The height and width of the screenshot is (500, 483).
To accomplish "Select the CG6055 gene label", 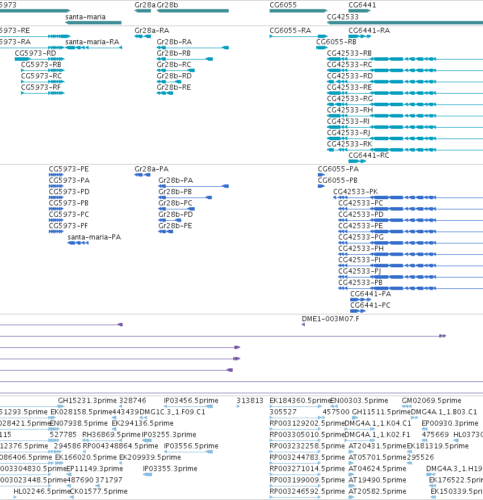I will (283, 5).
